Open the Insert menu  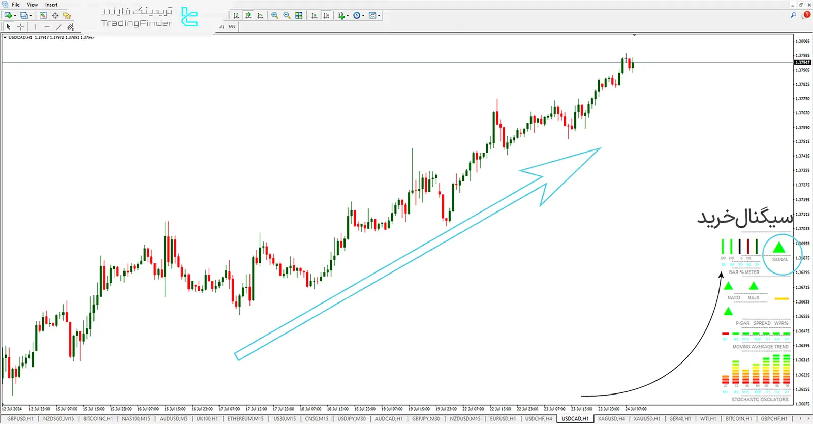[x=51, y=5]
